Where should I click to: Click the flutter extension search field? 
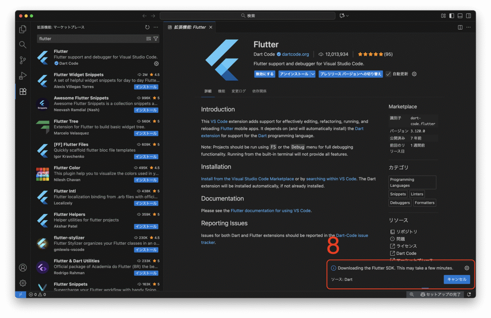click(90, 38)
